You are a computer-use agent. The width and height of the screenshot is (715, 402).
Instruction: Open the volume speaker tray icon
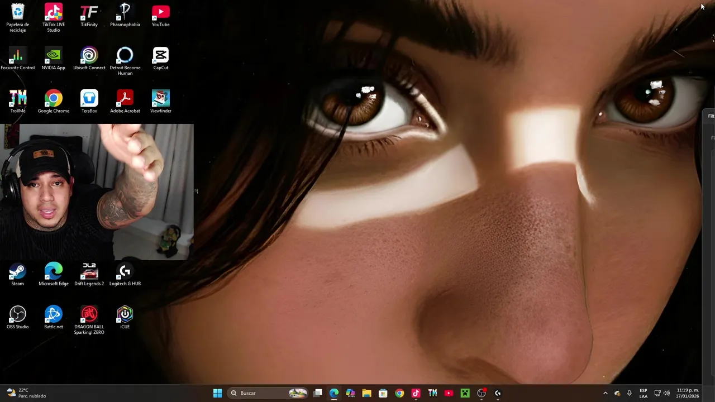[x=666, y=393]
